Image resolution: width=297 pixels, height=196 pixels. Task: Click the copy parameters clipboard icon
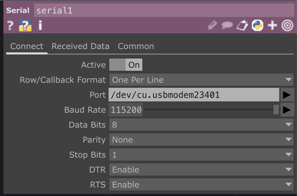click(x=242, y=26)
